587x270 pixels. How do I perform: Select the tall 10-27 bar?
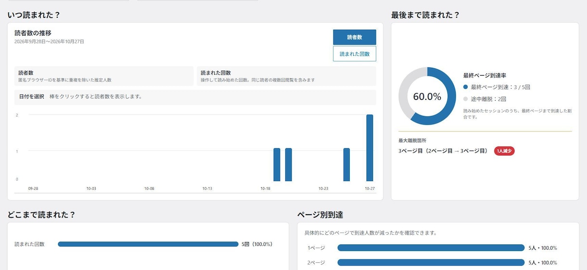coord(370,148)
